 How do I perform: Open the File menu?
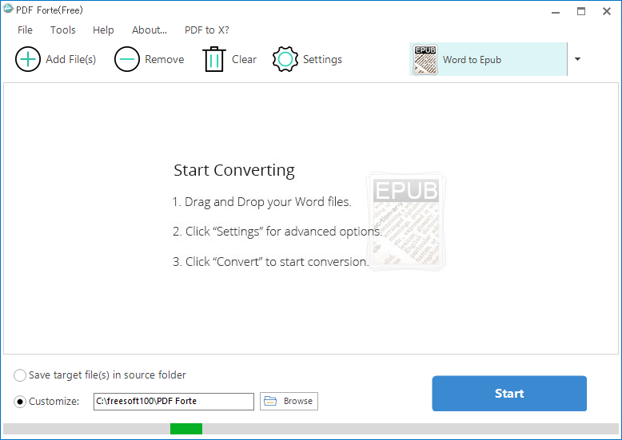click(25, 30)
